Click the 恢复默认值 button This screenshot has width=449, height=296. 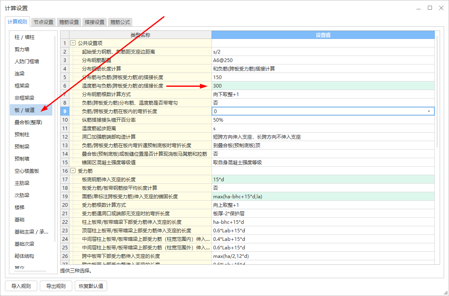pyautogui.click(x=91, y=286)
